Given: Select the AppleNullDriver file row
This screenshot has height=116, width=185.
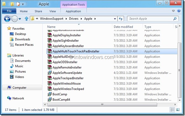Looking at the screenshot, I should point(112,57).
